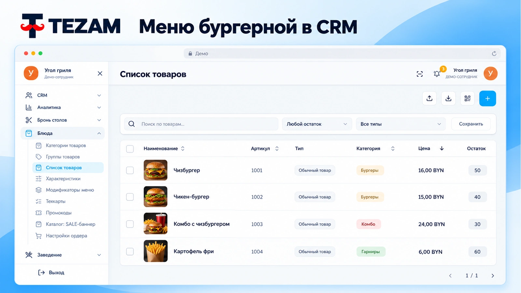Open notifications bell icon

tap(437, 74)
